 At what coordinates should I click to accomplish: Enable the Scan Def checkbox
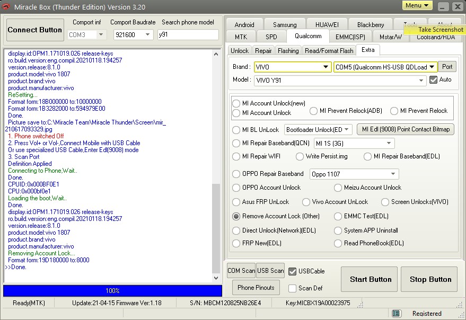point(292,288)
